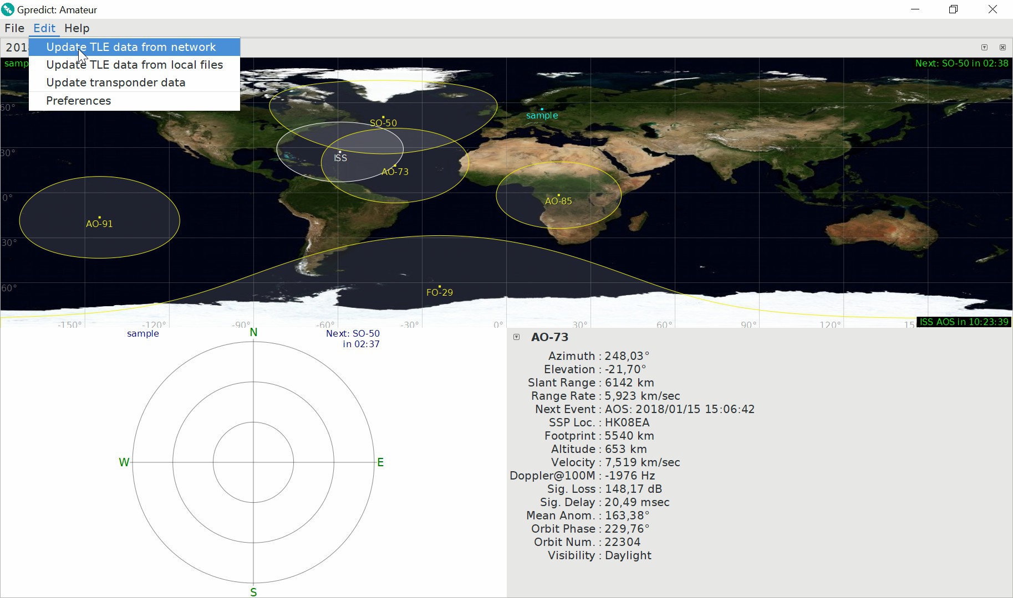Click the Slant Range value 6142 km
Screen dimensions: 1013x598
629,383
